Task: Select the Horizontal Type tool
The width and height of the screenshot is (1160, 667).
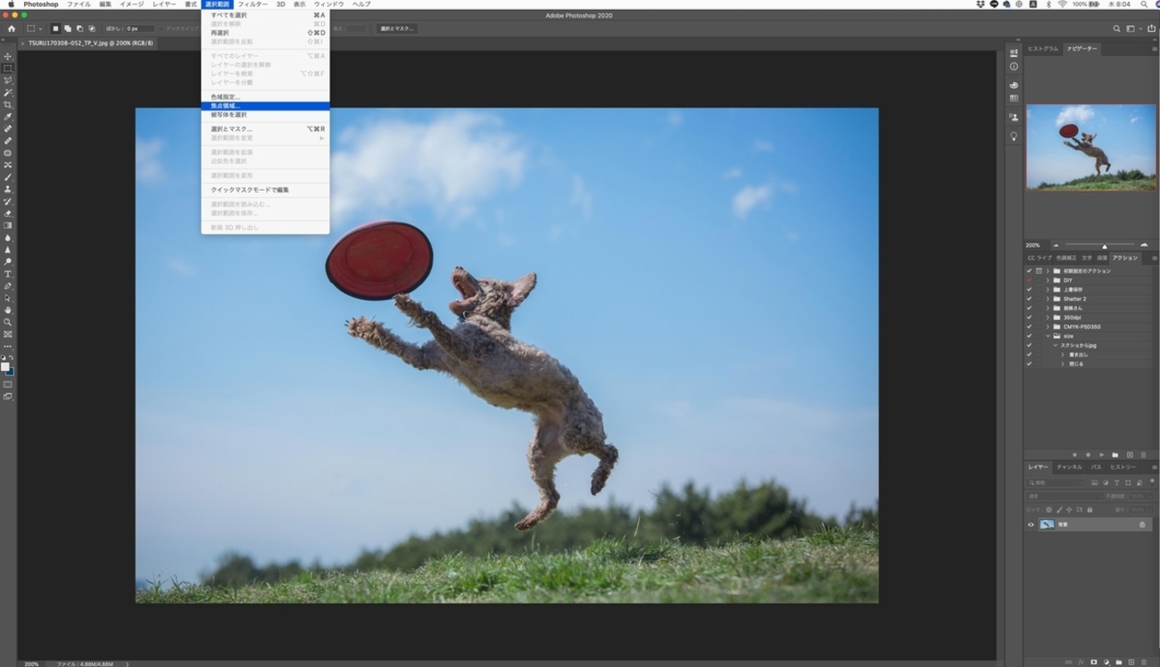Action: pos(8,274)
